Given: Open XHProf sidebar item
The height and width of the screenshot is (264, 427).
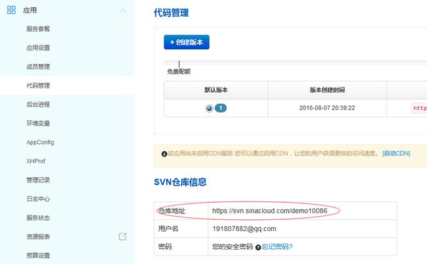Looking at the screenshot, I should 35,161.
